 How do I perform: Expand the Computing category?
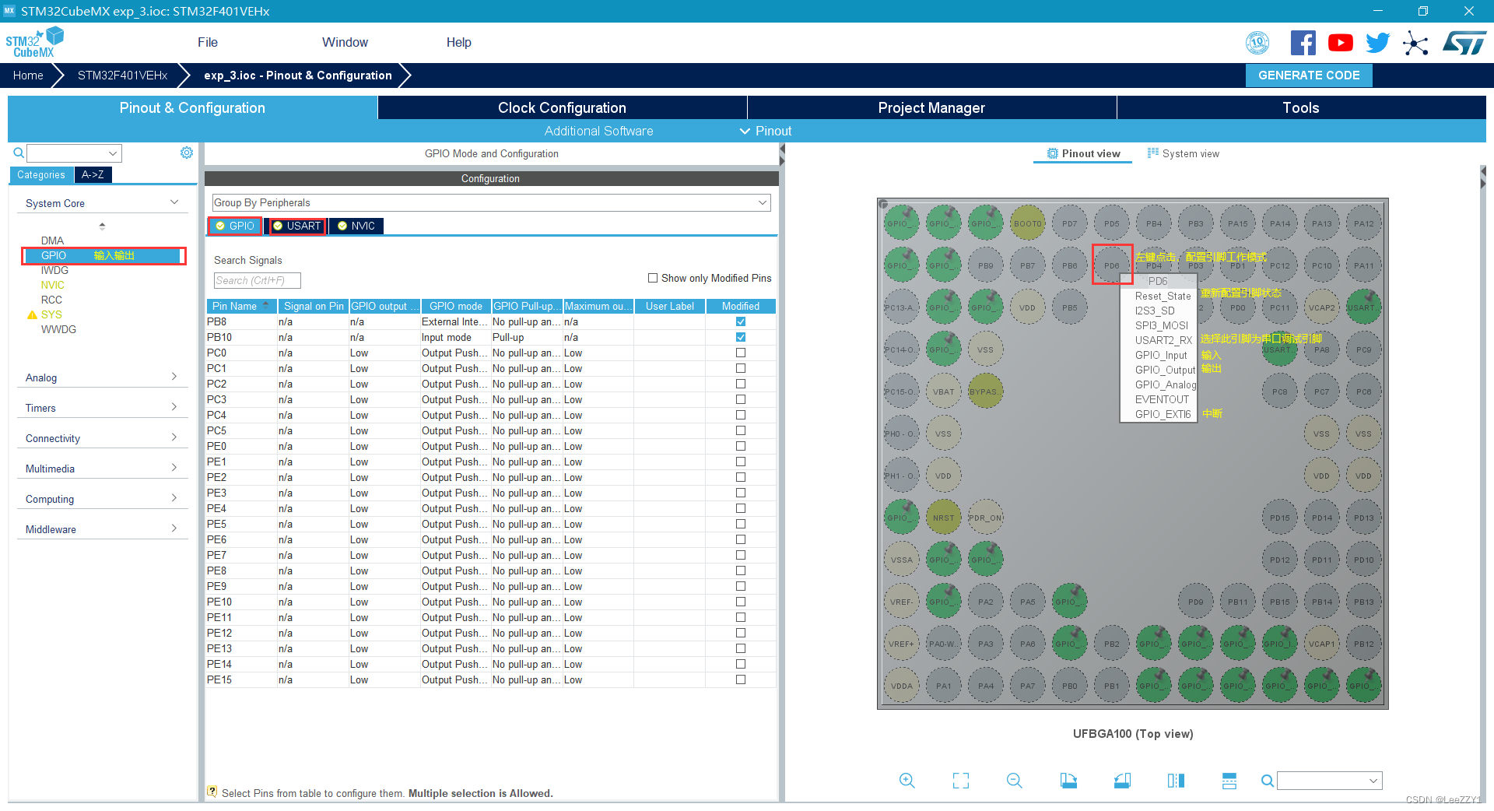click(102, 499)
